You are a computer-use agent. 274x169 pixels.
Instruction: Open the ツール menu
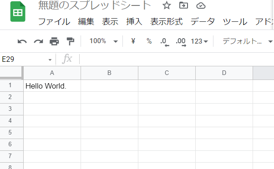[235, 22]
